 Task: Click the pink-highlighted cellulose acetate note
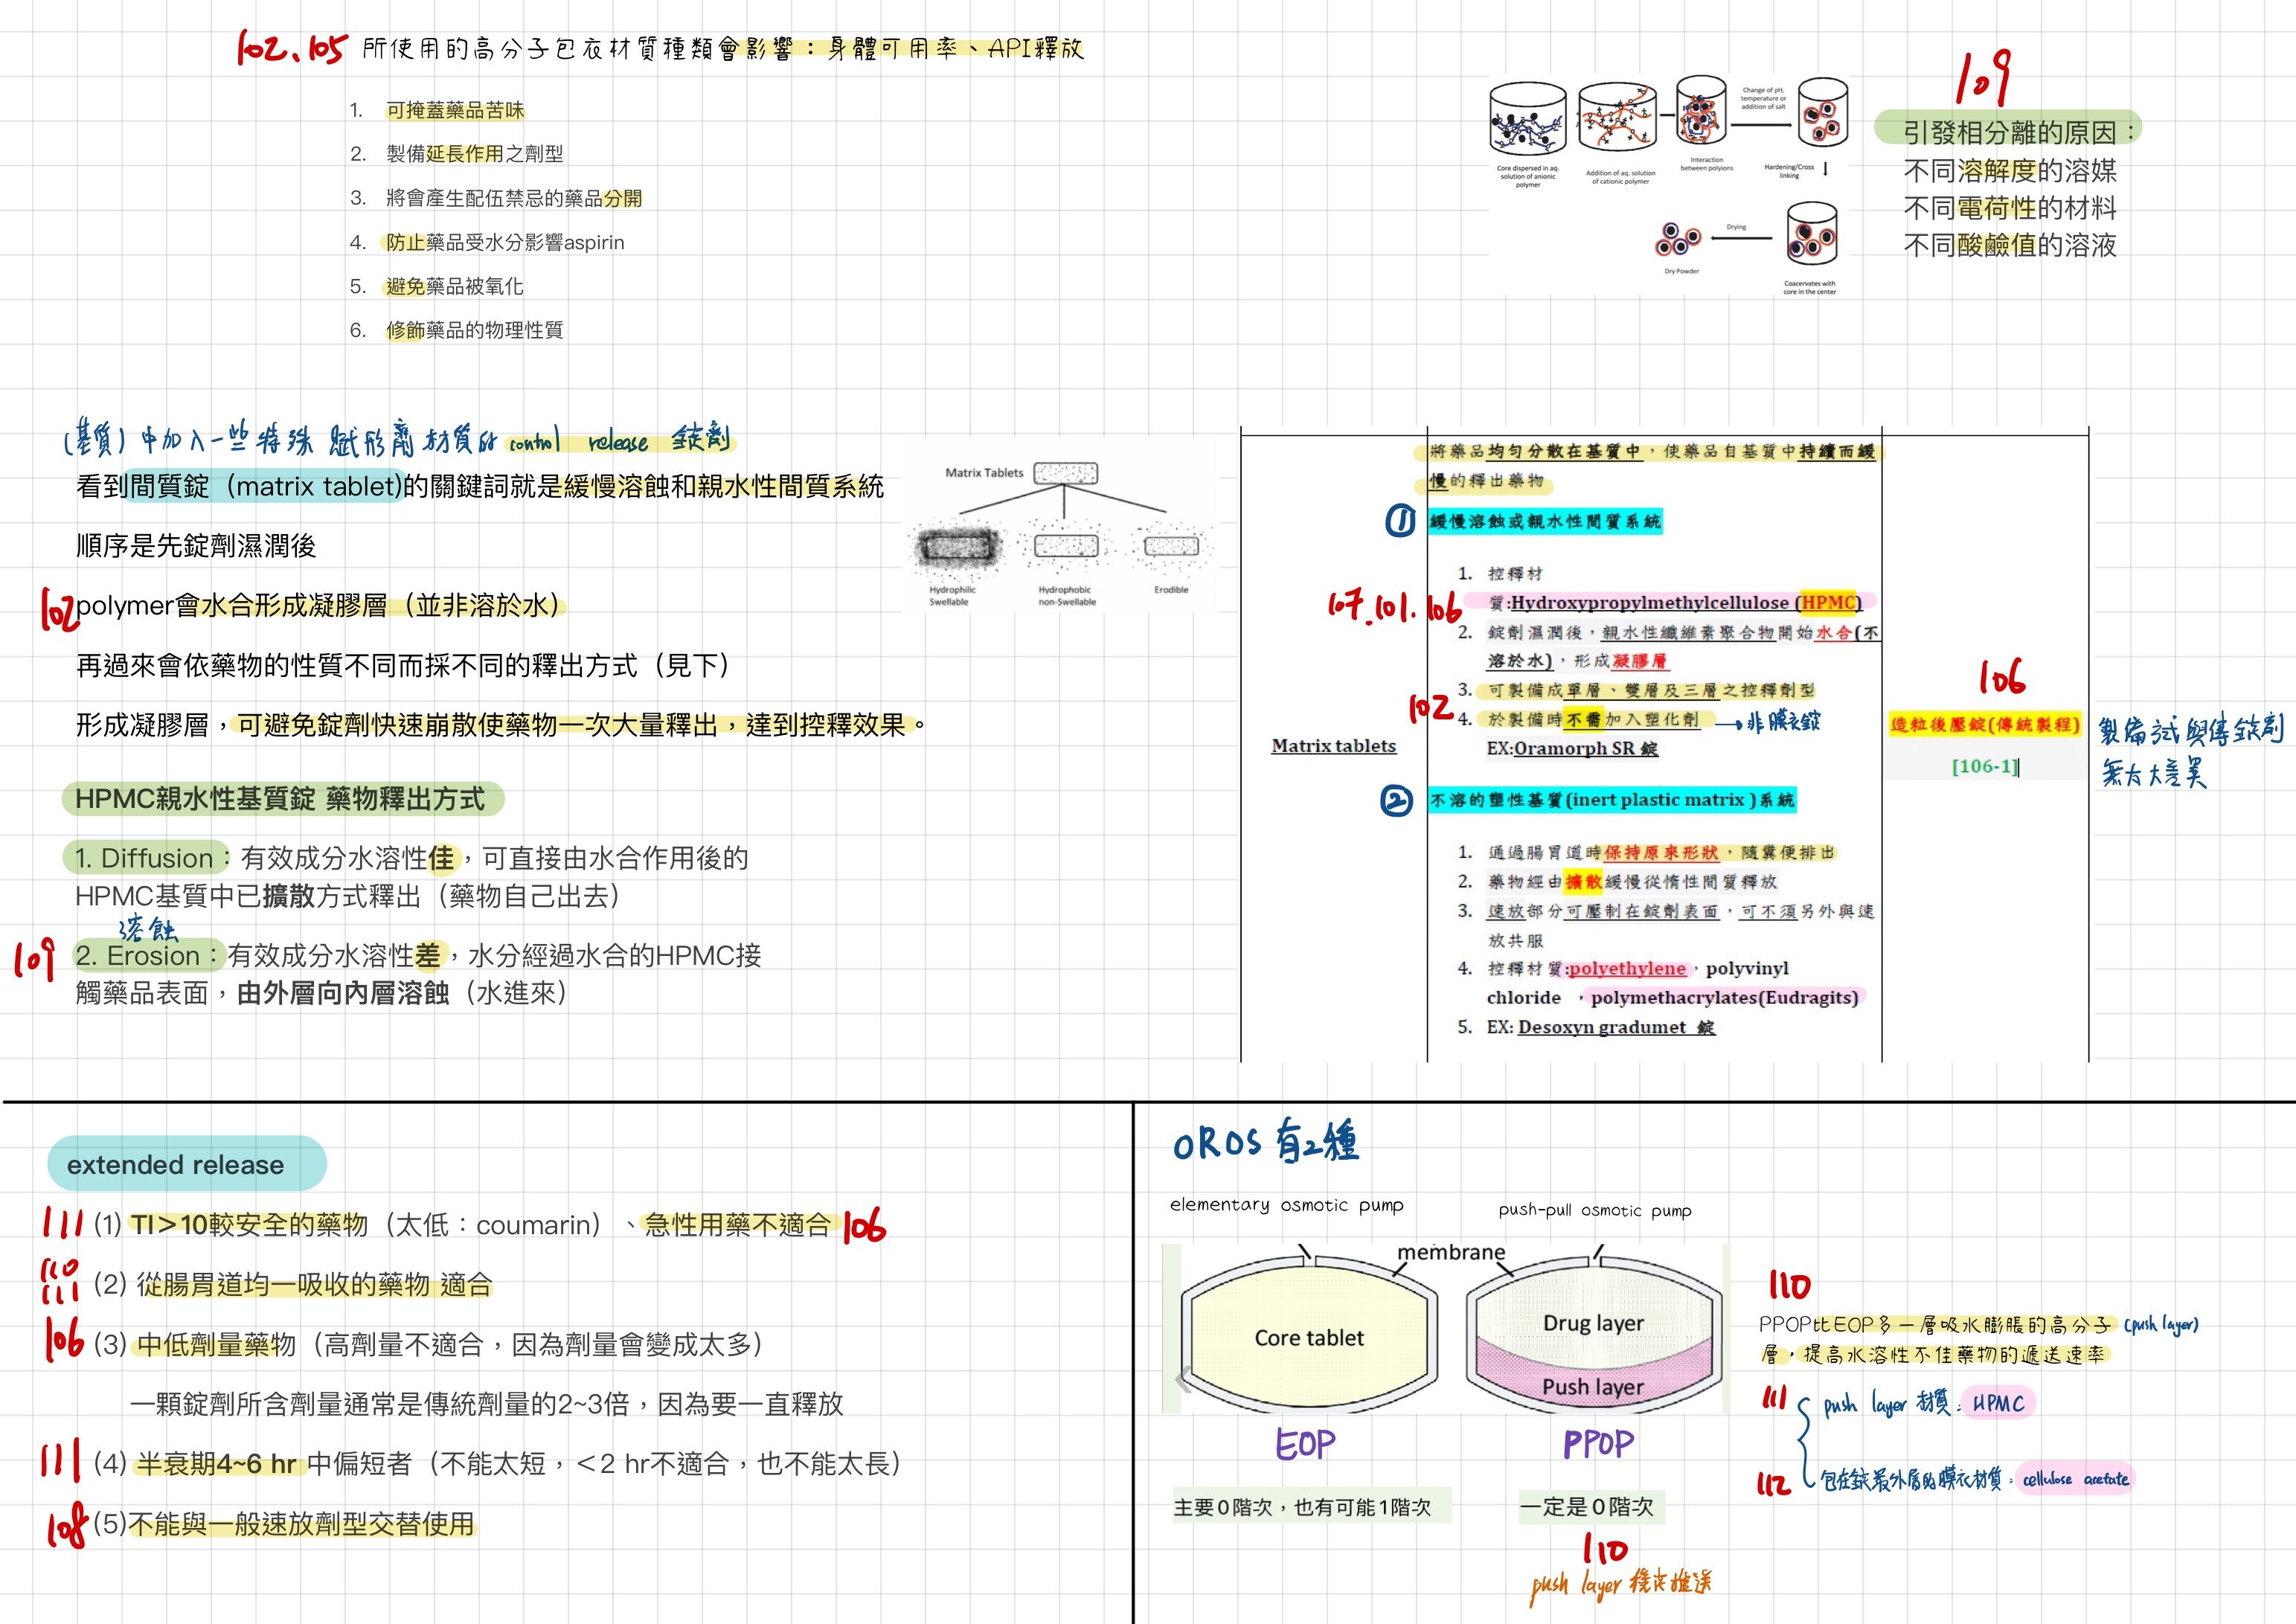coord(2075,1479)
